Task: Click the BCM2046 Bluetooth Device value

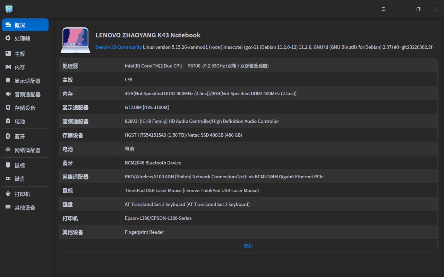Action: (153, 163)
